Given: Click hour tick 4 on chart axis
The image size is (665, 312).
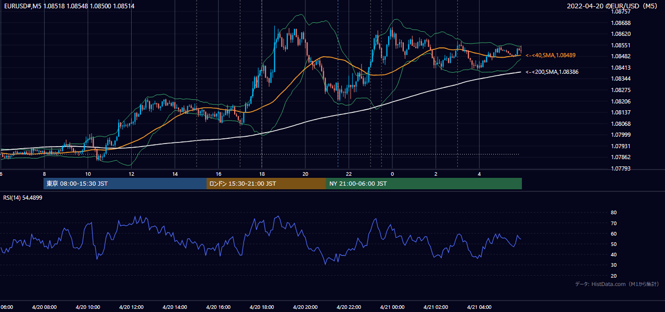Looking at the screenshot, I should point(479,174).
